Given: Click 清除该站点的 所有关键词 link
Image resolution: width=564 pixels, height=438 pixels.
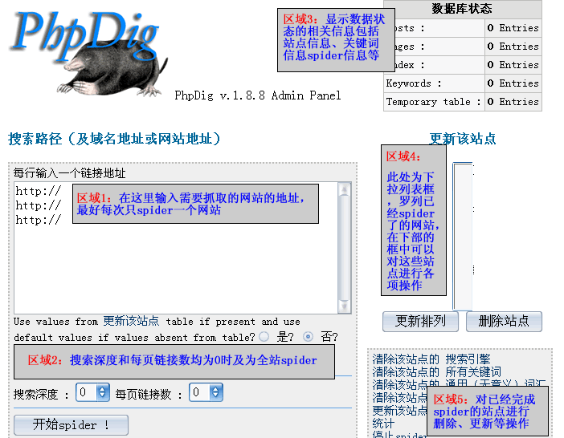Looking at the screenshot, I should click(437, 372).
